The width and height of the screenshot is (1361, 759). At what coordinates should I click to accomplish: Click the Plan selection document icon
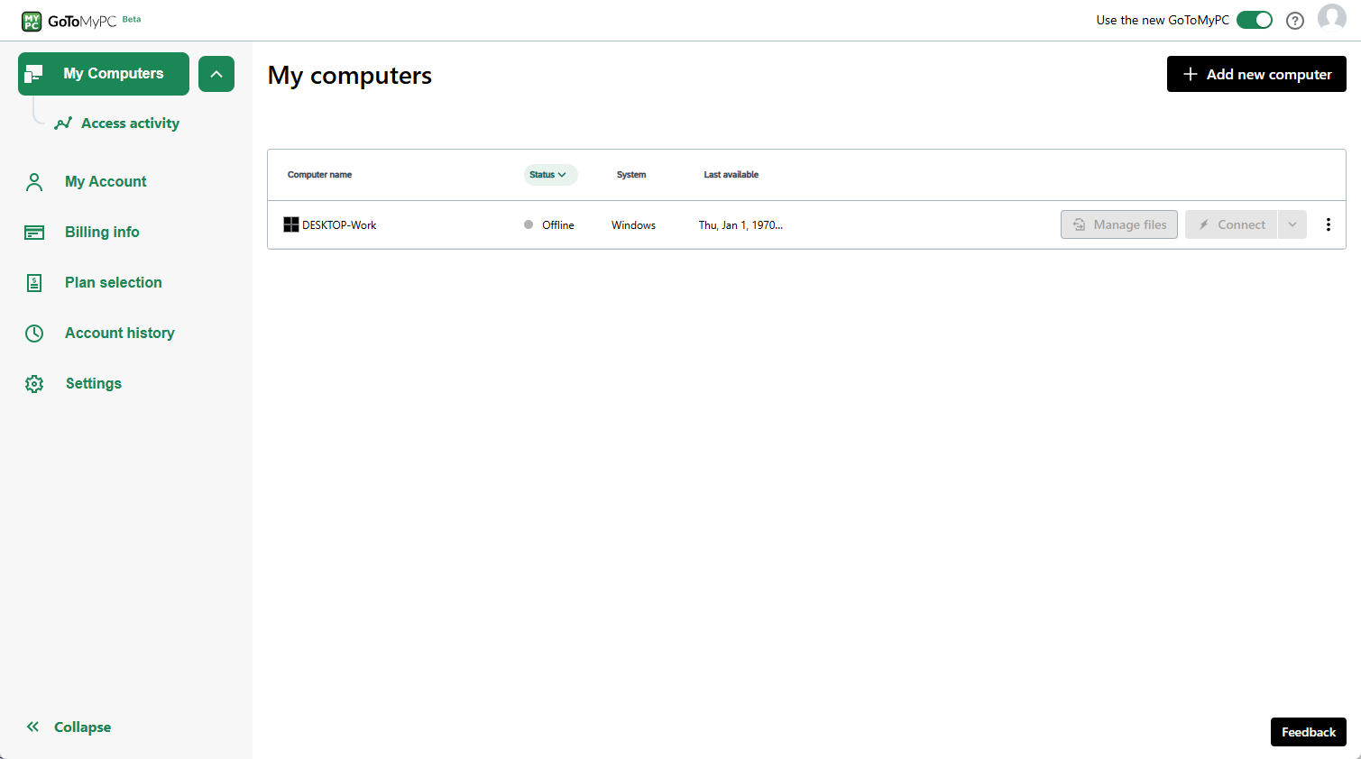click(34, 283)
